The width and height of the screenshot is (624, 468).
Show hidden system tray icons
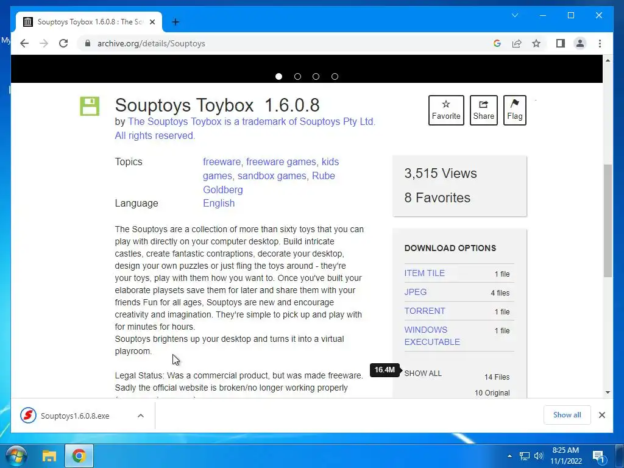pyautogui.click(x=510, y=456)
